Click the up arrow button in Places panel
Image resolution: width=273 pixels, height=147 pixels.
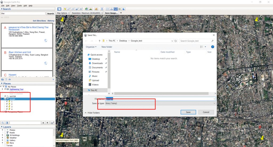[x=43, y=123]
